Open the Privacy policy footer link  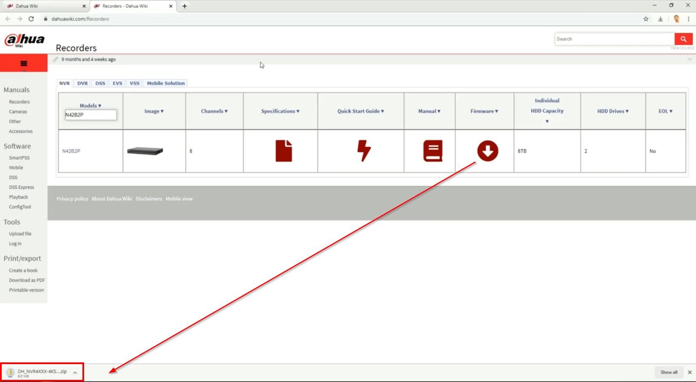(x=72, y=199)
